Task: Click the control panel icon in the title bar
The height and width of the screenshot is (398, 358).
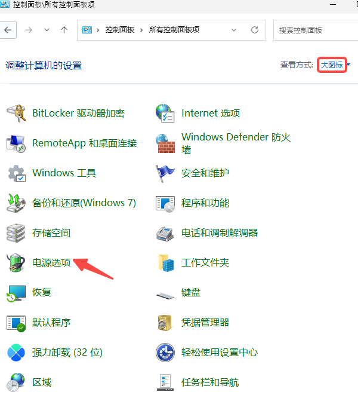Action: coord(5,4)
